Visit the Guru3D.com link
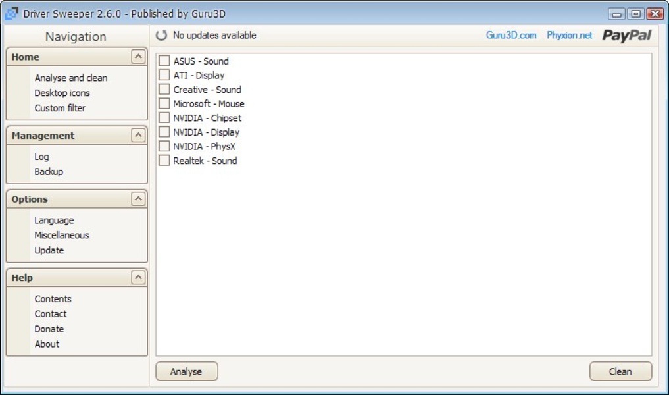This screenshot has width=669, height=395. (511, 35)
